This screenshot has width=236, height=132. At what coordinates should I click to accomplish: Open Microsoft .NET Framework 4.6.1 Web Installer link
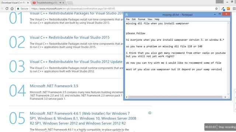(x=83, y=118)
